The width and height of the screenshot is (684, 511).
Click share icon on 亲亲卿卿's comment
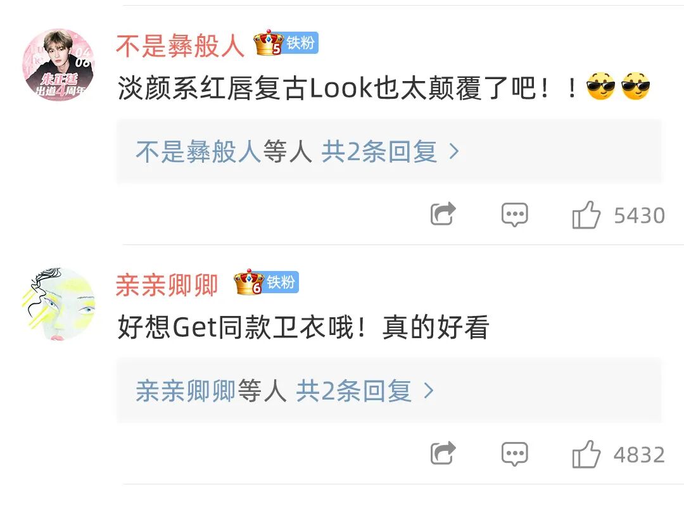tap(443, 453)
